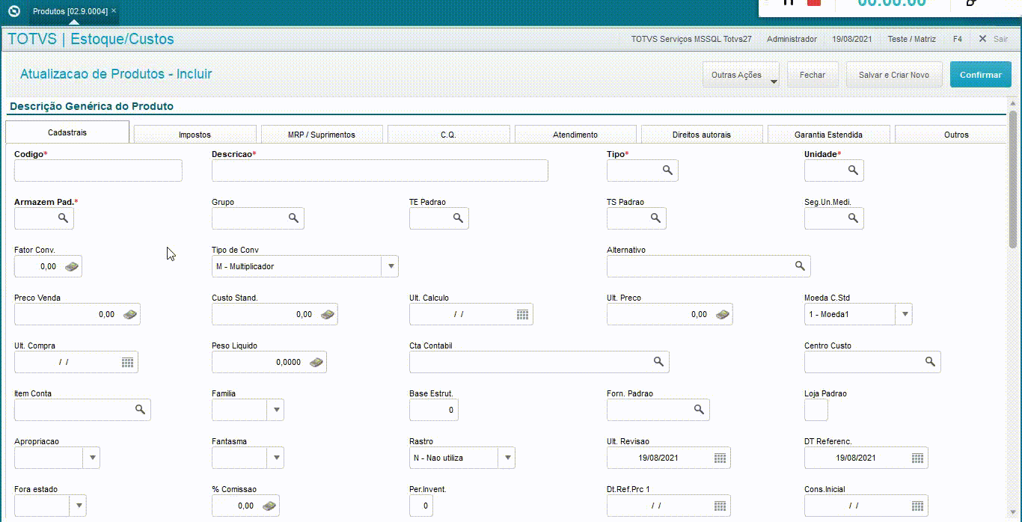This screenshot has height=522, width=1022.
Task: Click the vertical scrollbar thumb
Action: 1013,179
